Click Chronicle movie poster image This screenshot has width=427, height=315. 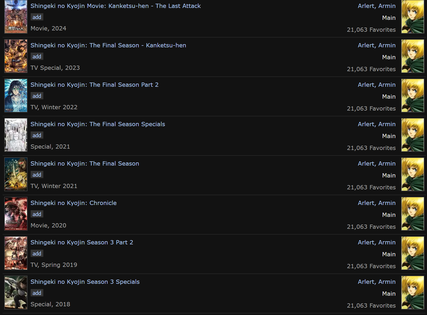pyautogui.click(x=16, y=214)
